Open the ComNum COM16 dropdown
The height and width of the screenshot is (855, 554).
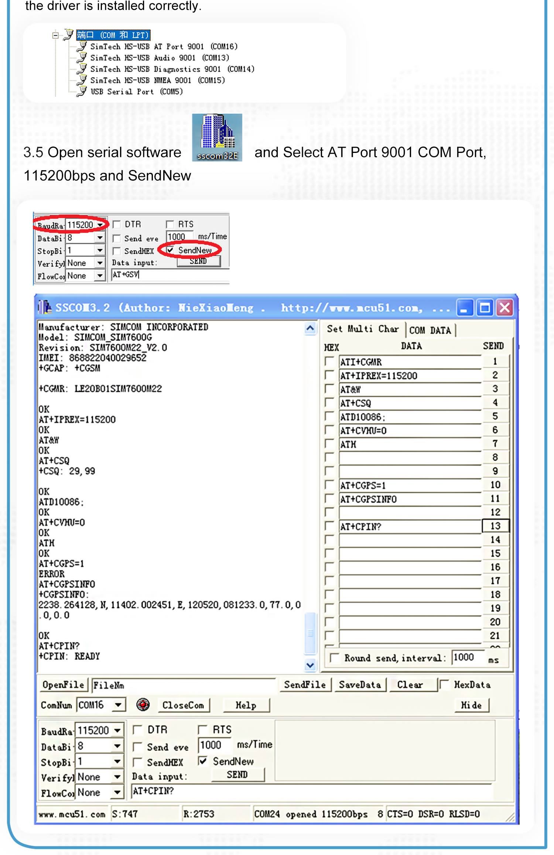[118, 705]
